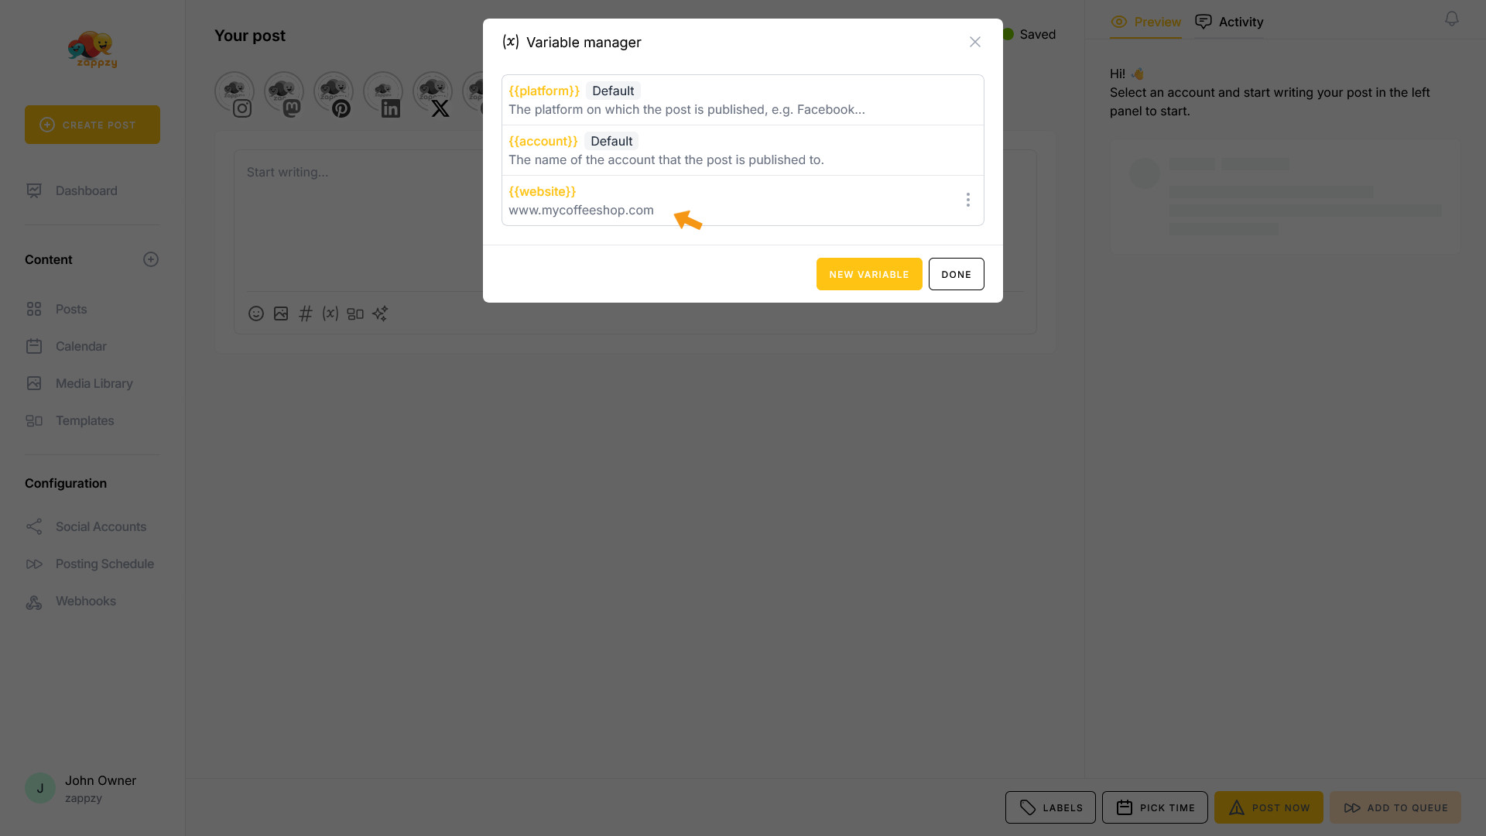The width and height of the screenshot is (1486, 836).
Task: Click the emoji picker icon
Action: [256, 313]
